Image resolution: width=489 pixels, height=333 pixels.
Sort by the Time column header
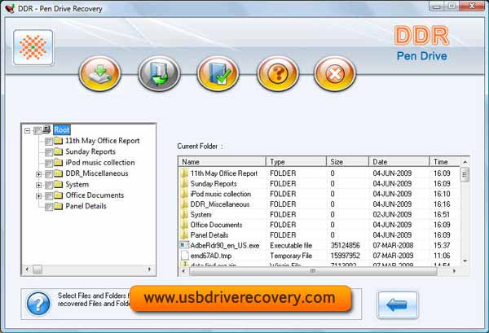445,162
